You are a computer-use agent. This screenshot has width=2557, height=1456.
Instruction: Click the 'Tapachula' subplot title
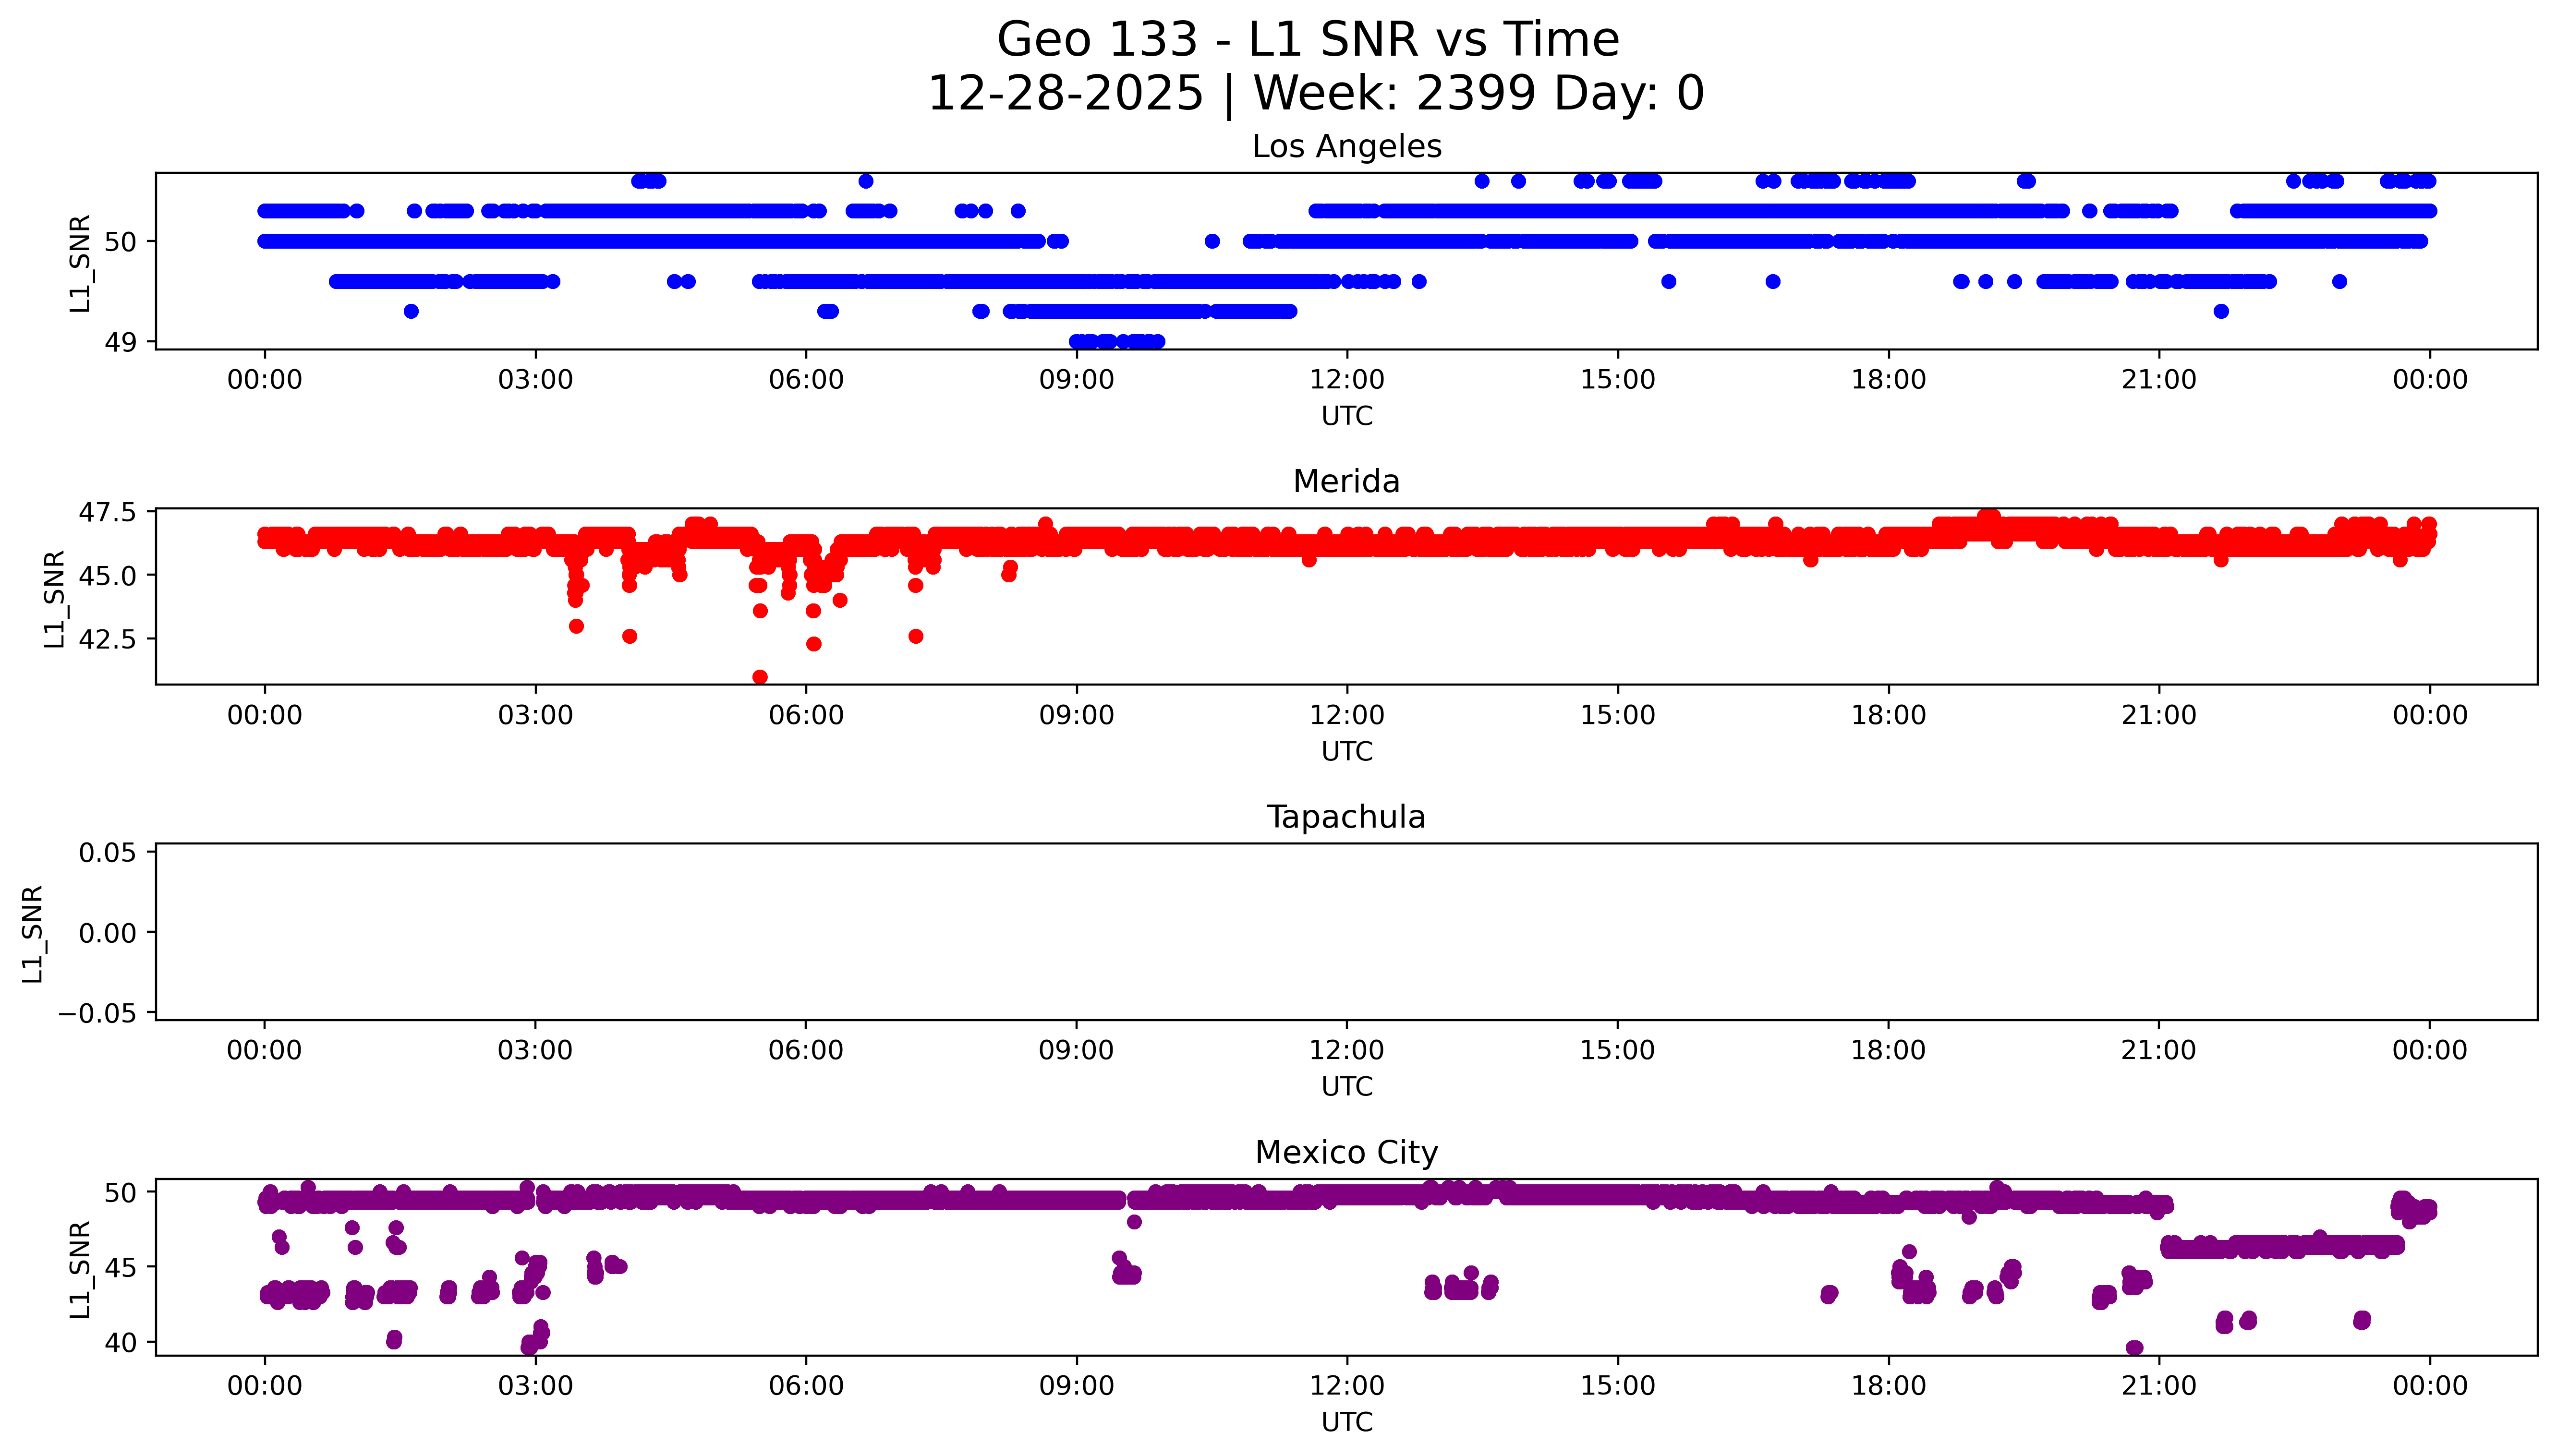coord(1346,817)
